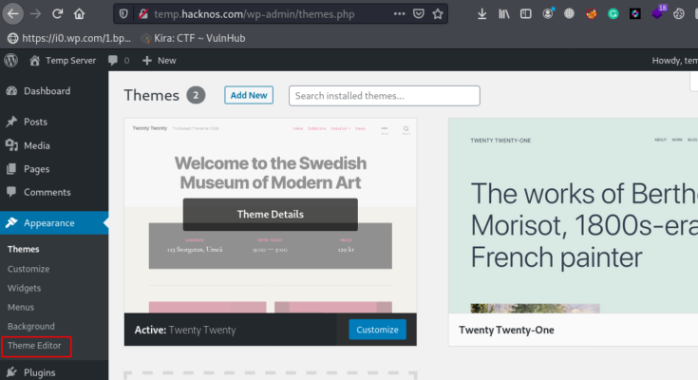
Task: Open the WordPress logo menu
Action: coord(11,60)
